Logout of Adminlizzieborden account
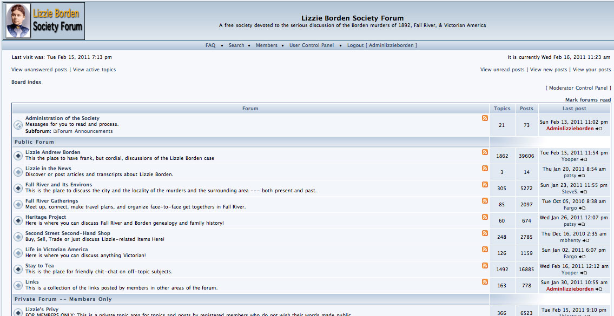This screenshot has height=316, width=614. [x=382, y=45]
